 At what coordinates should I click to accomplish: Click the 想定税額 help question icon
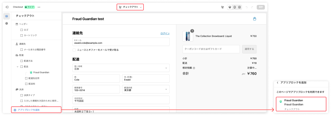click(x=194, y=68)
